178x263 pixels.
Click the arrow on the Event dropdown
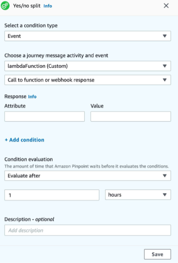click(x=165, y=36)
